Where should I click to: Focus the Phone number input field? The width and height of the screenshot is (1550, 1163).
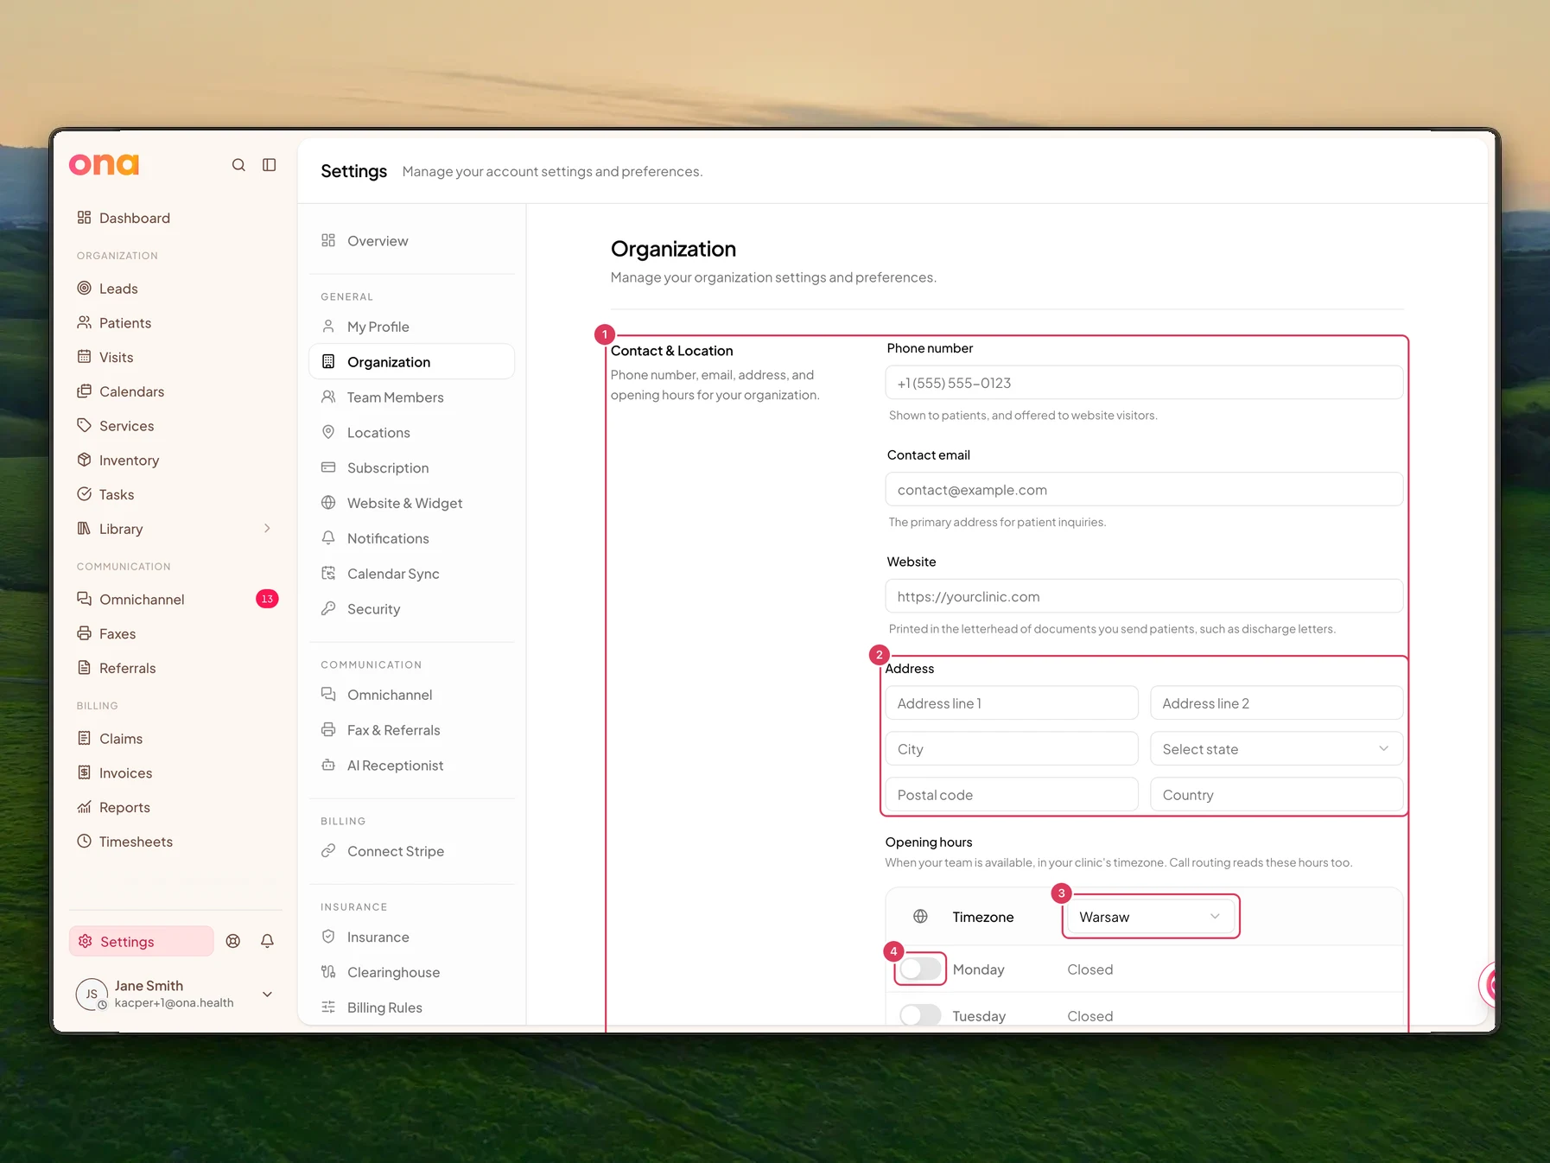1144,383
